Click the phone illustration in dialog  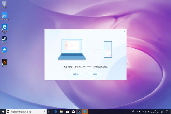click(108, 49)
